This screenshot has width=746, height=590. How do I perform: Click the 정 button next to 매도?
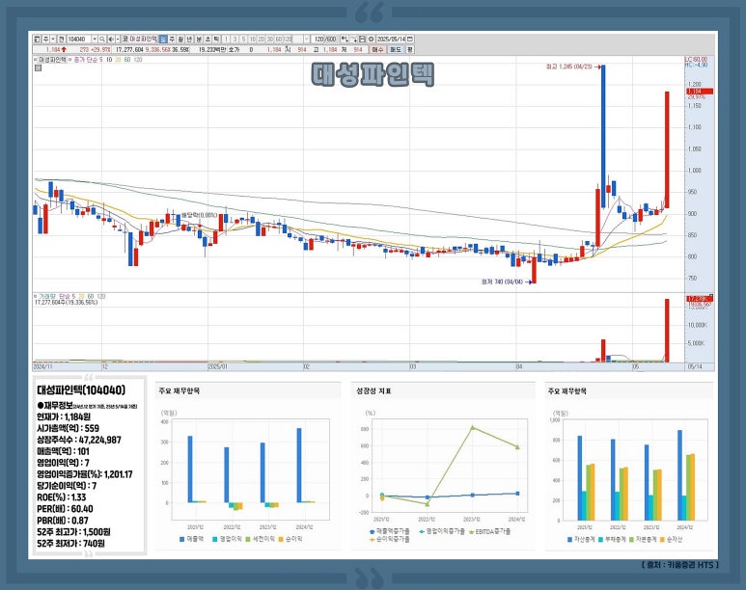(x=410, y=49)
